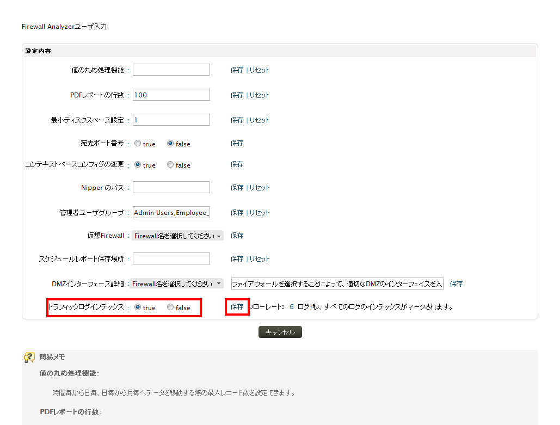This screenshot has width=560, height=425.
Task: Click the Nipper のパス input field
Action: (x=171, y=187)
